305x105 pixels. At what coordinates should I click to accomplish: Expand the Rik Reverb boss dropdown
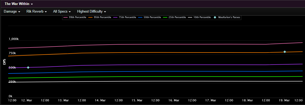37,12
